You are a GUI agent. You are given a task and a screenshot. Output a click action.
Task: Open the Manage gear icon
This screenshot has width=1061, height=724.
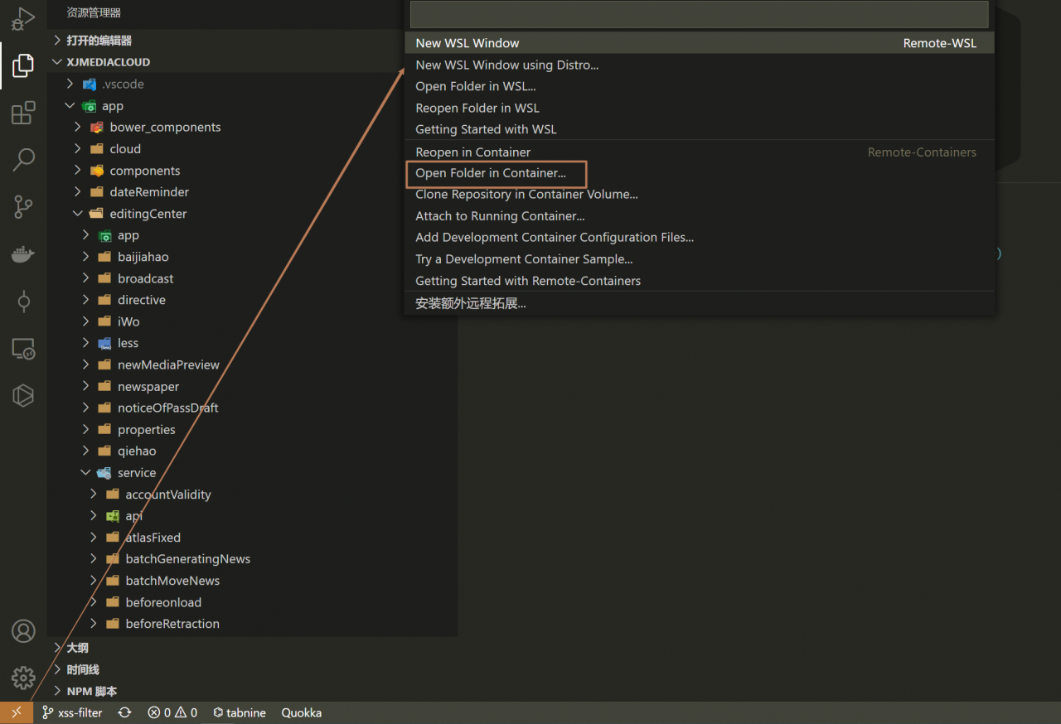tap(23, 678)
